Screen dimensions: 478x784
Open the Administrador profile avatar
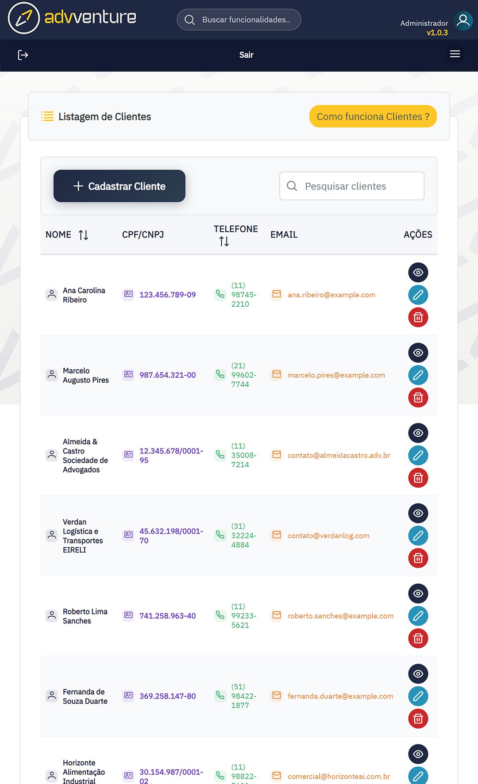463,20
